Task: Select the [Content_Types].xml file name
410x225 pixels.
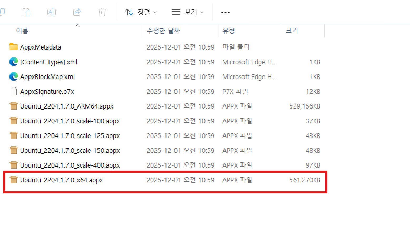Action: (49, 62)
